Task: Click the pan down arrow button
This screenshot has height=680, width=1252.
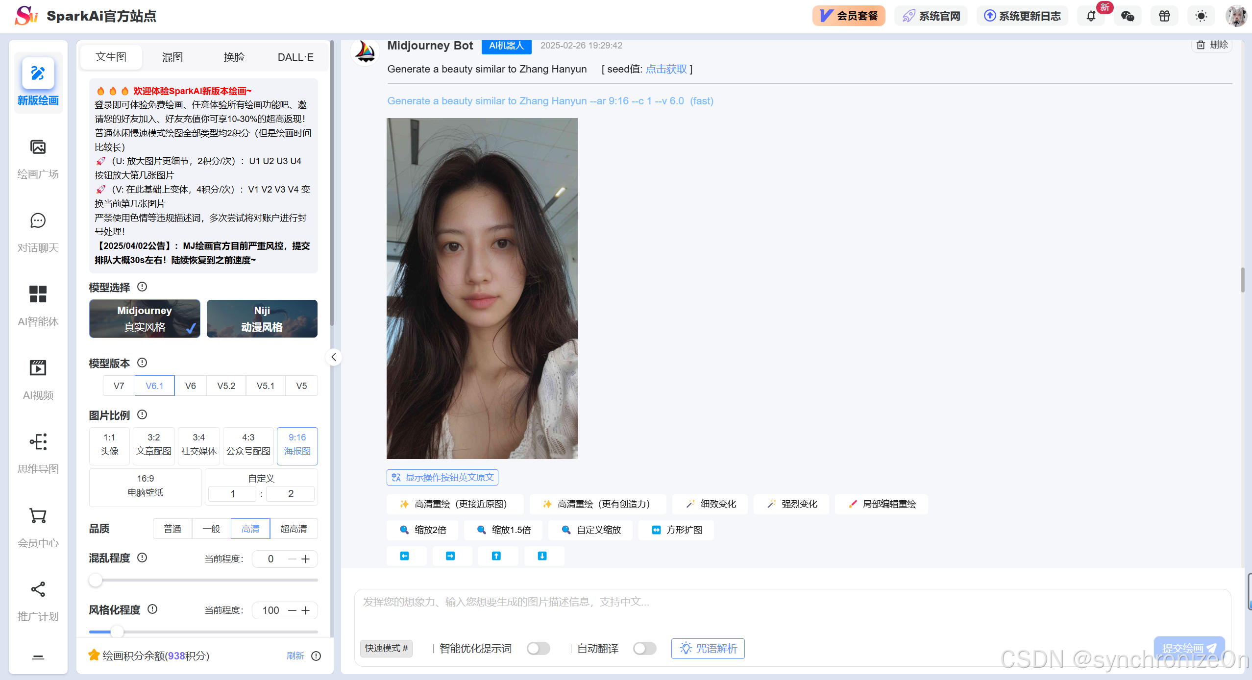Action: click(x=542, y=556)
